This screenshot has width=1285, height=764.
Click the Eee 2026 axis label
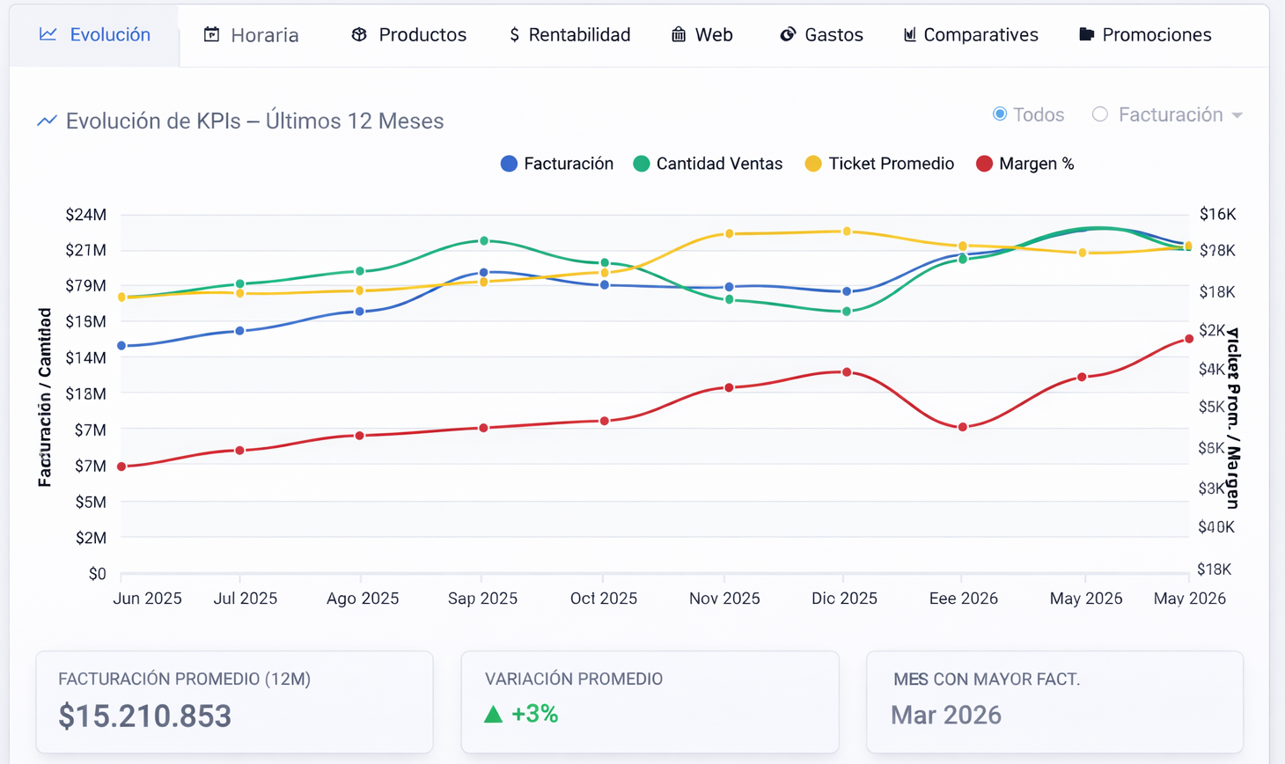pyautogui.click(x=964, y=599)
